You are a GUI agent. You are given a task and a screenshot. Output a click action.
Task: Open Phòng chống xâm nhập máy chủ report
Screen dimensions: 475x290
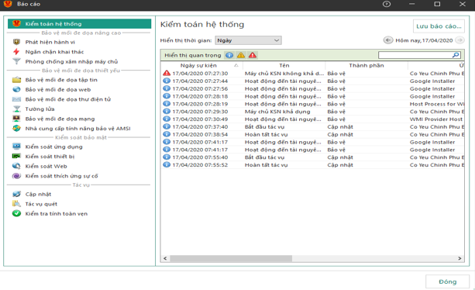(71, 61)
